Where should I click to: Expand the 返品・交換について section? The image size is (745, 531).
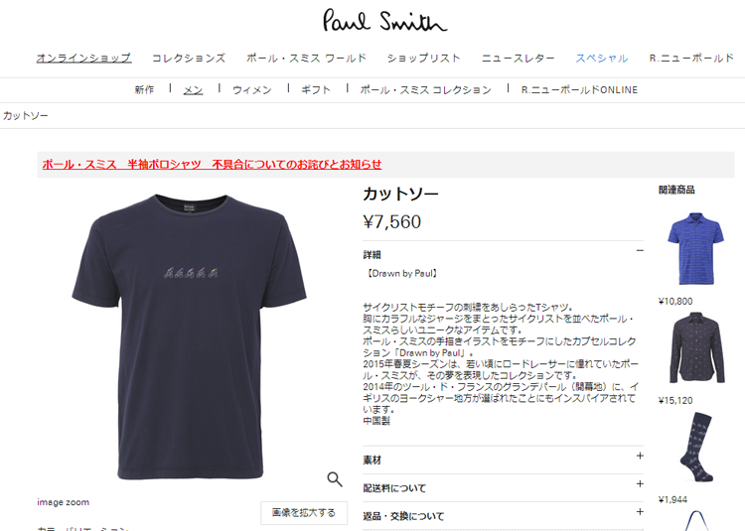pyautogui.click(x=504, y=516)
